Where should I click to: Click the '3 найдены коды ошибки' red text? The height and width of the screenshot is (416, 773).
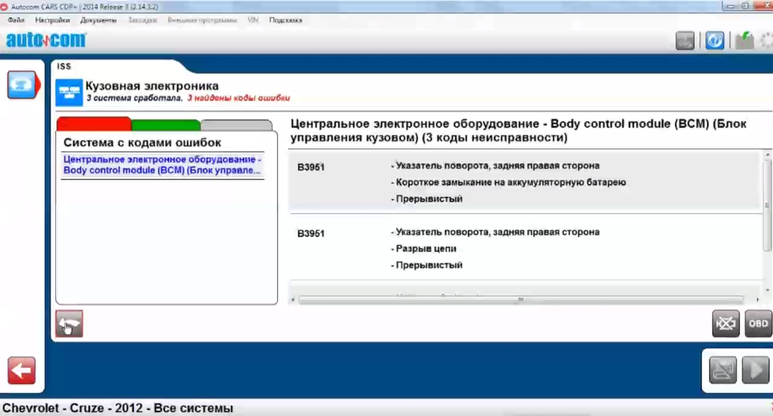point(238,97)
